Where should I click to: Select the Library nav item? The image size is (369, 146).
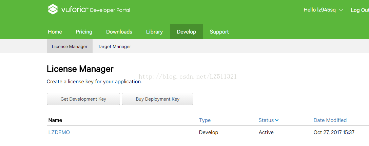[x=154, y=32]
